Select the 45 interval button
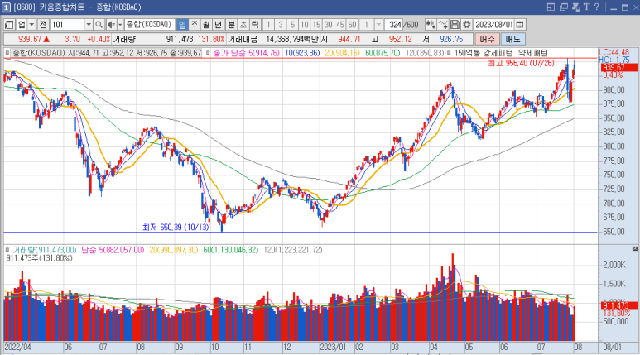Image resolution: width=640 pixels, height=355 pixels. coord(340,25)
